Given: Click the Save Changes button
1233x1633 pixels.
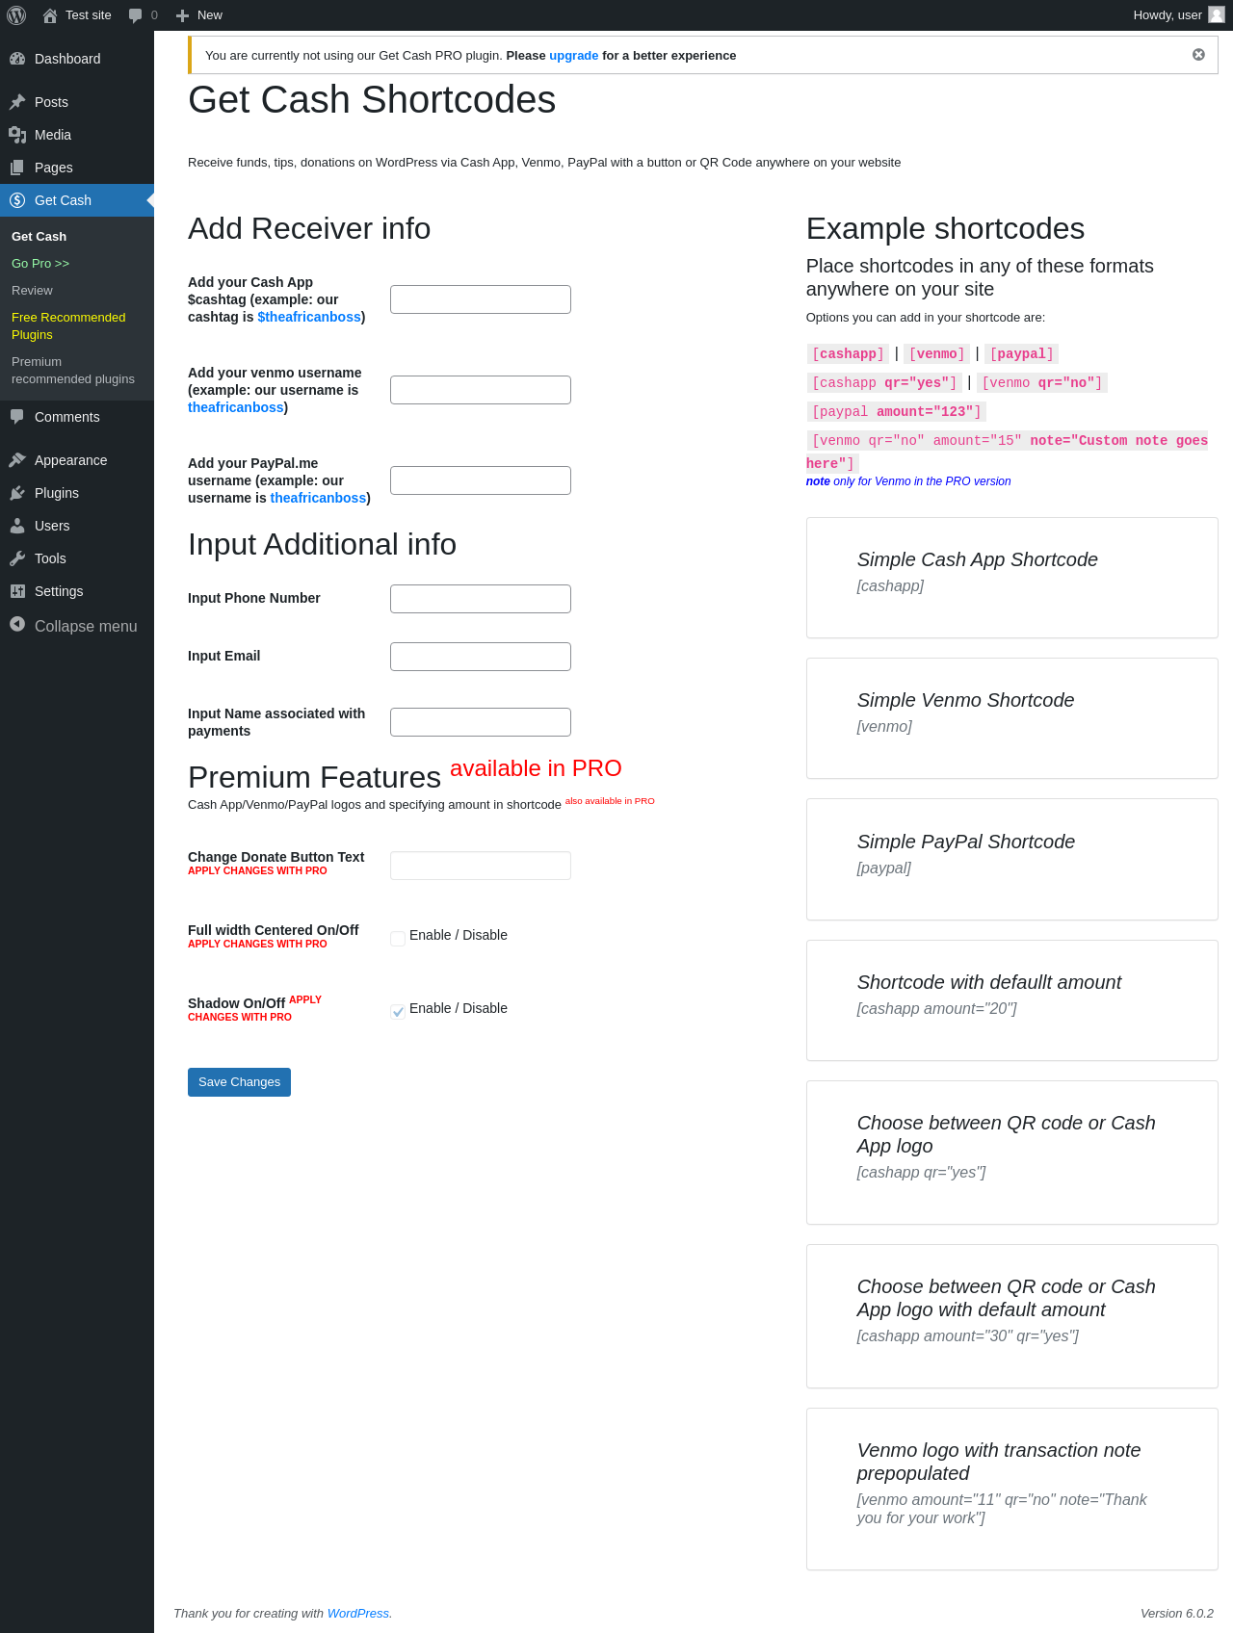Looking at the screenshot, I should click(x=239, y=1082).
